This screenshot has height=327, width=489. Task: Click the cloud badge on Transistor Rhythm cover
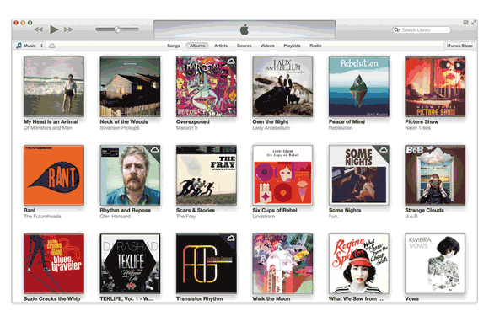(x=231, y=239)
